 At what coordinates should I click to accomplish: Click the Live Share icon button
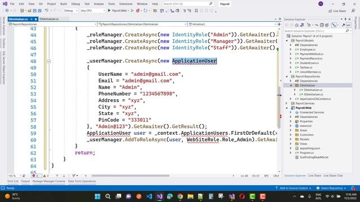[337, 11]
